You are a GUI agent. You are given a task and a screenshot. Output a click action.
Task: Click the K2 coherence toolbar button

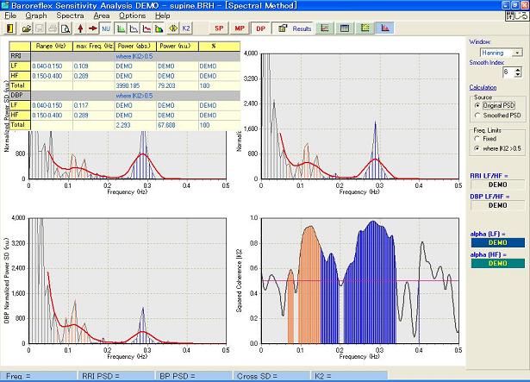pyautogui.click(x=186, y=28)
